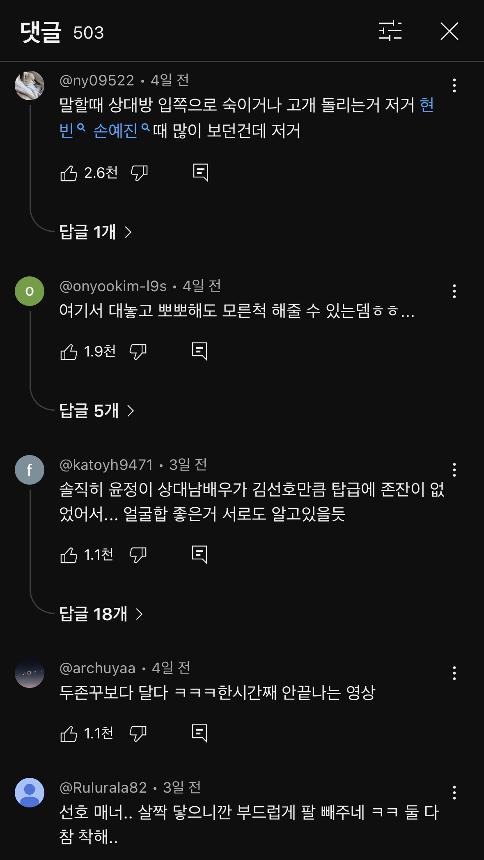Open more options for @katoyh9471 comment
484x860 pixels.
point(454,470)
